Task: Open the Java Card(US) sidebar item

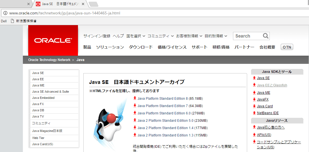Action: [54, 144]
